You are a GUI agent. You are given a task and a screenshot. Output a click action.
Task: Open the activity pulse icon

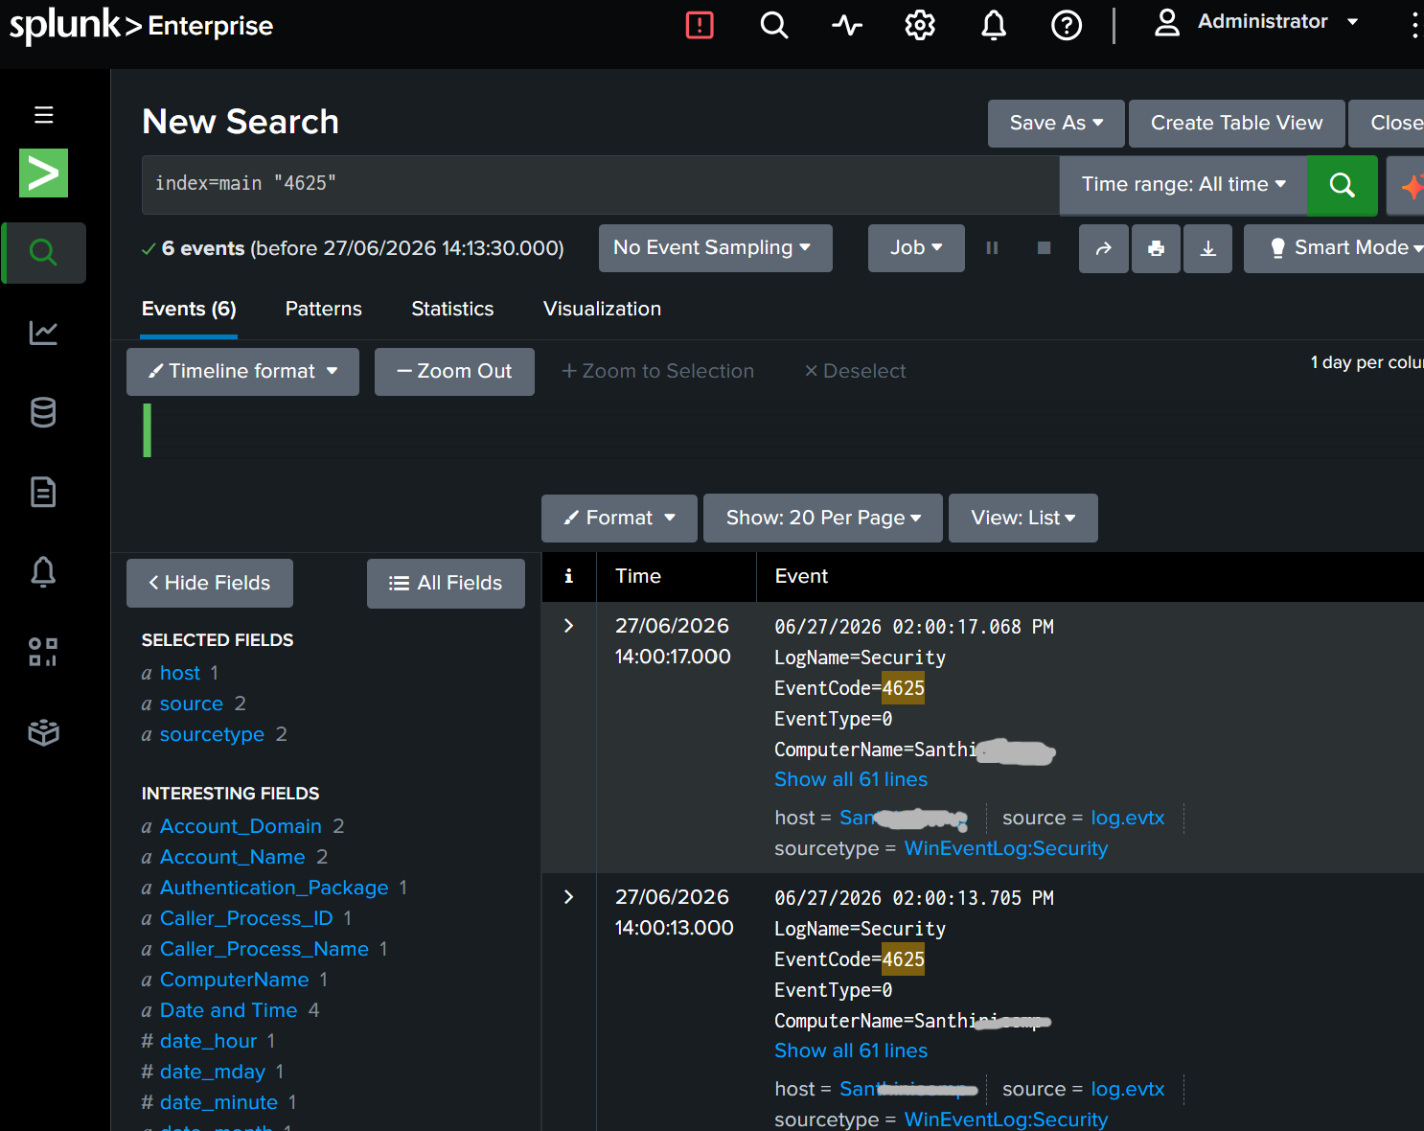tap(847, 25)
